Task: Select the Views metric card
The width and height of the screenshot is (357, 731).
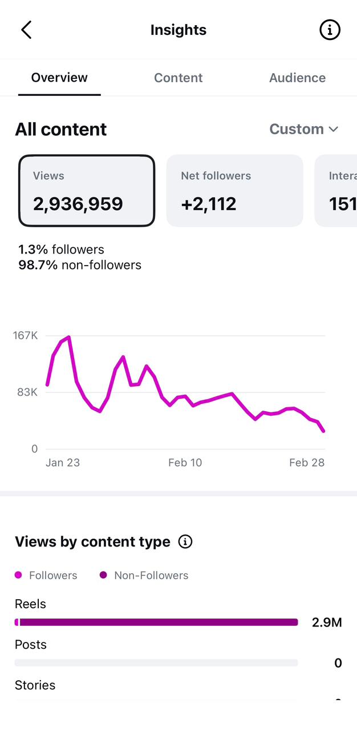Action: (87, 191)
